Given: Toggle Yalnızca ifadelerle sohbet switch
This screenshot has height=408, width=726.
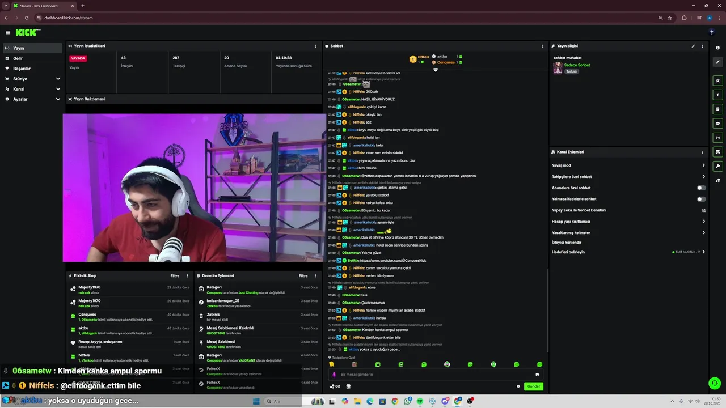Looking at the screenshot, I should [x=702, y=199].
